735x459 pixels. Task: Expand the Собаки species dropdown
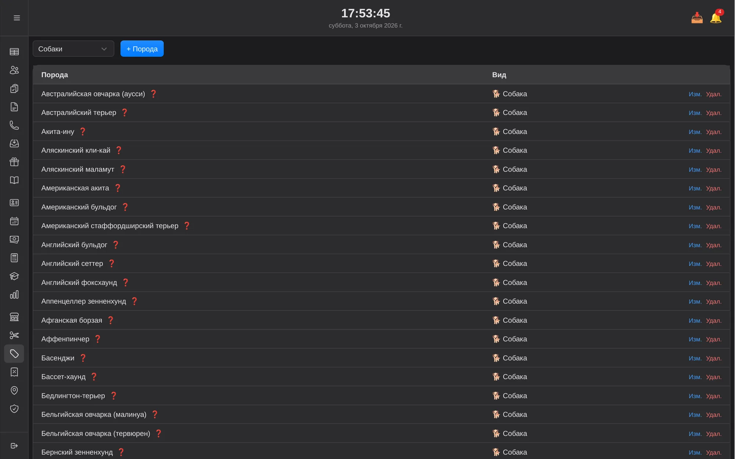coord(73,49)
